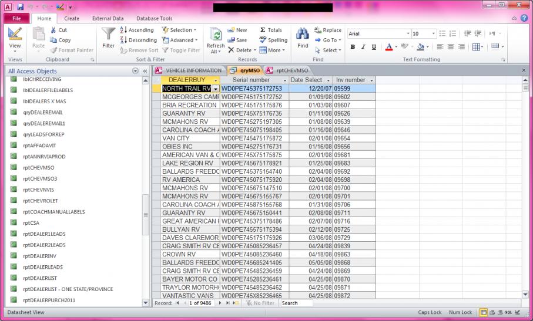Viewport: 533px width, 321px height.
Task: Activate Format Painter
Action: pos(71,50)
